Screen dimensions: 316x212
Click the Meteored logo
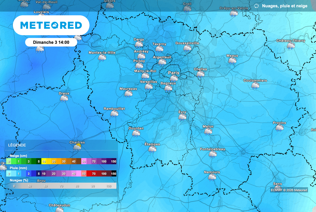pos(51,25)
